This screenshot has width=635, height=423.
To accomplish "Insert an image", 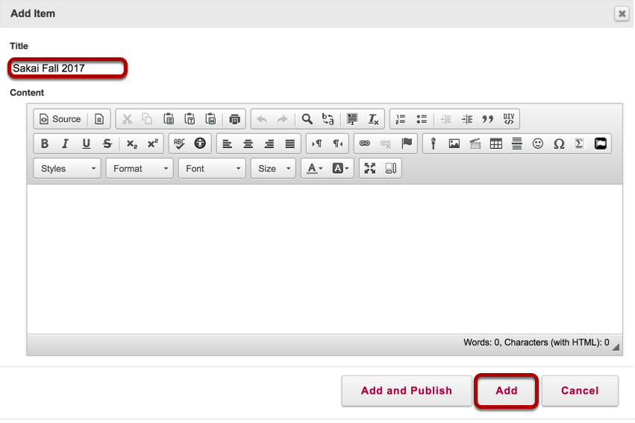I will point(454,144).
